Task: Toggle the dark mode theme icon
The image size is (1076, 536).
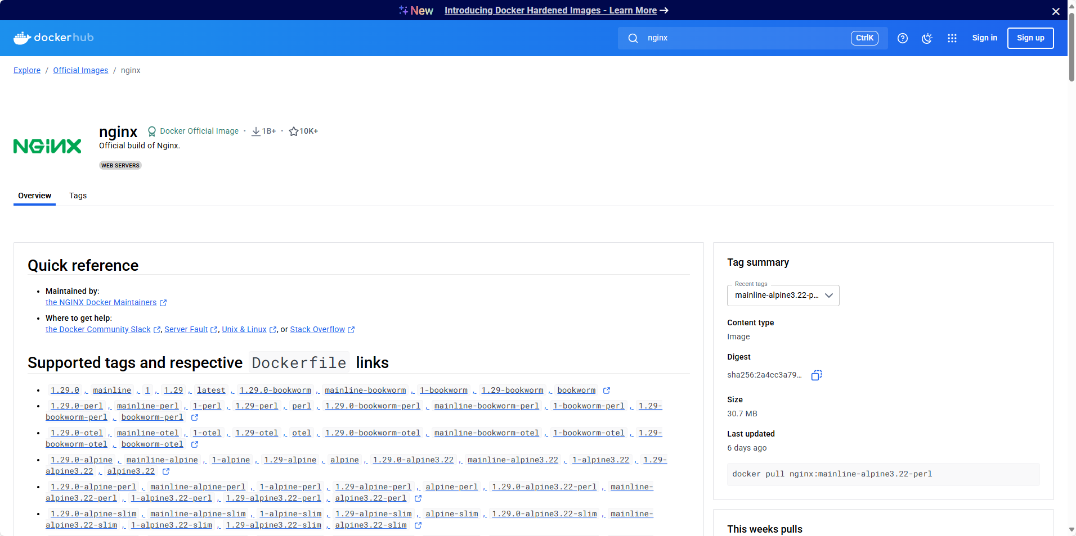Action: 927,38
